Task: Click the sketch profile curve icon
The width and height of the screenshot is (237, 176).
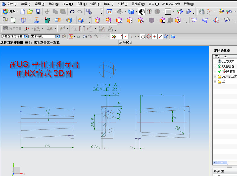Action: 27,28
